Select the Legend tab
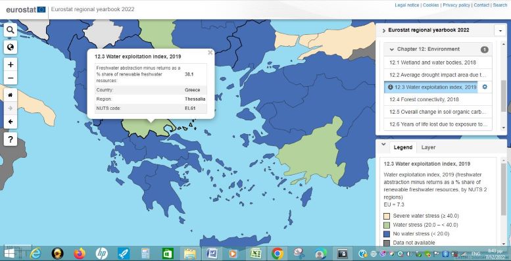Image resolution: width=511 pixels, height=261 pixels. tap(402, 147)
